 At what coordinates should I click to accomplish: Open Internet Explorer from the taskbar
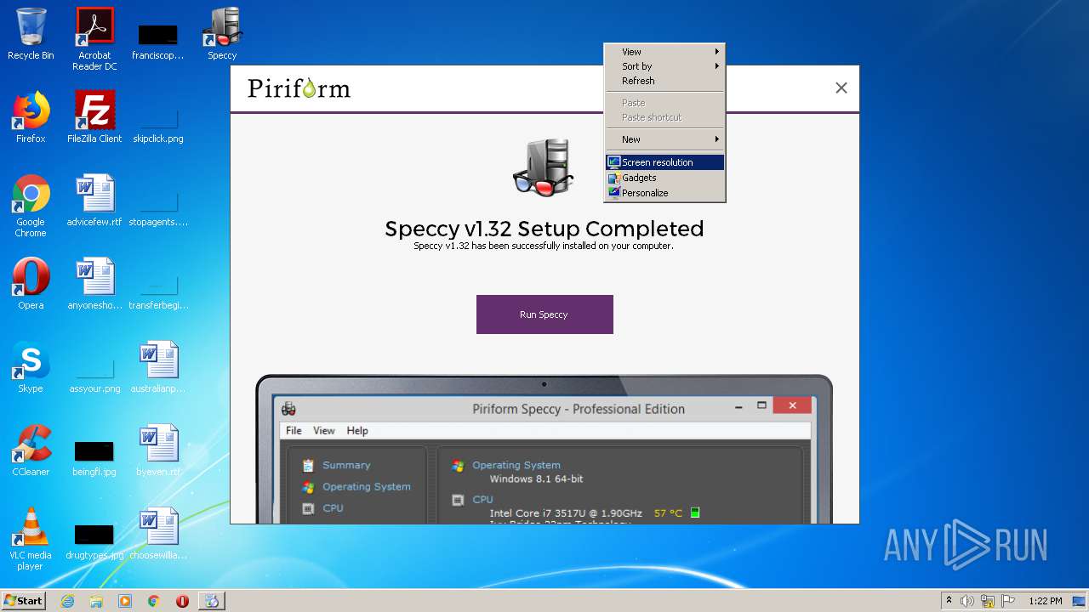coord(67,601)
